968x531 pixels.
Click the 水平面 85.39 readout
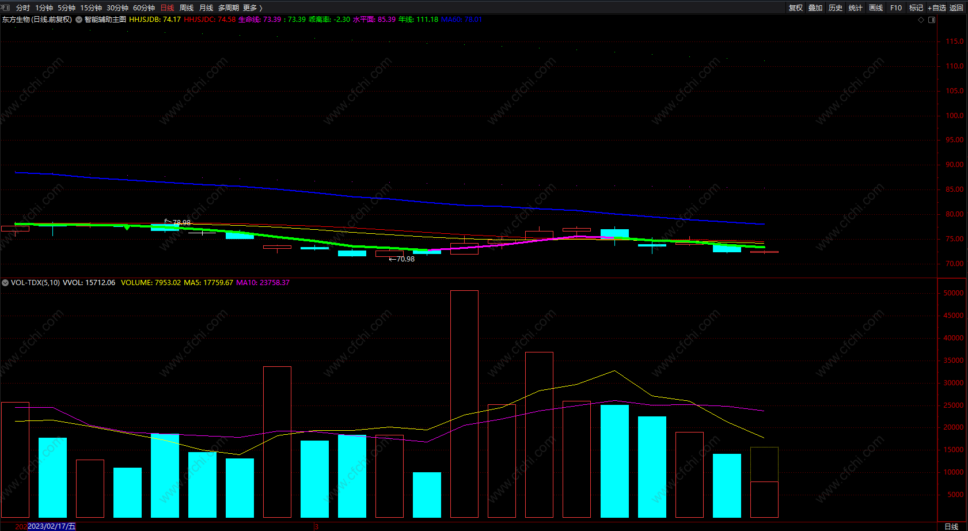tap(374, 20)
